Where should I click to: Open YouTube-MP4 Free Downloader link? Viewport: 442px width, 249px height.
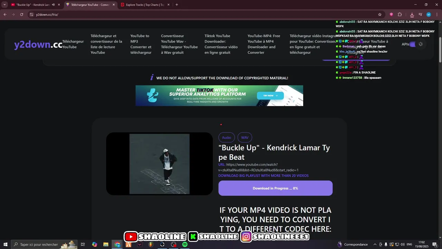click(264, 44)
